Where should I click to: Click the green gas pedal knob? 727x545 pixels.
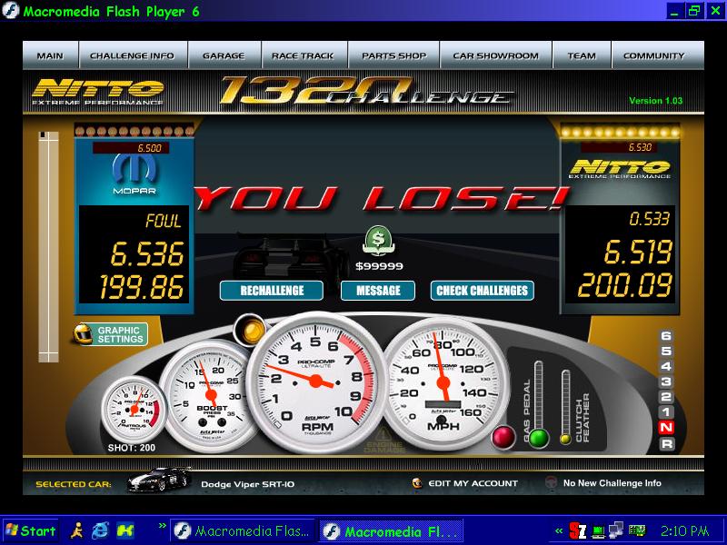[x=539, y=438]
